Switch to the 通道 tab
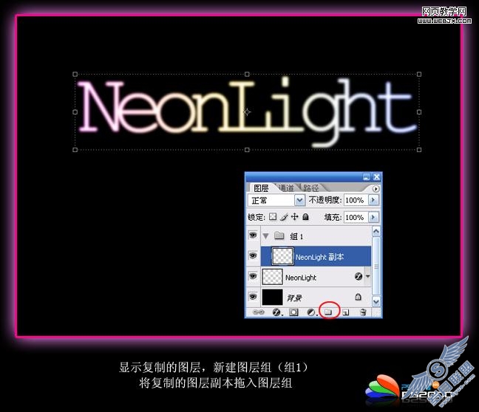Viewport: 479px width, 412px height. tap(286, 188)
